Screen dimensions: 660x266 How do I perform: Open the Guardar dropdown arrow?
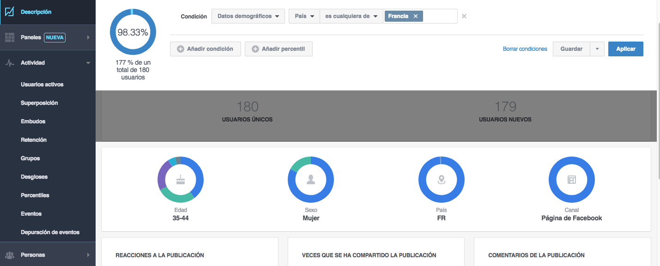597,49
